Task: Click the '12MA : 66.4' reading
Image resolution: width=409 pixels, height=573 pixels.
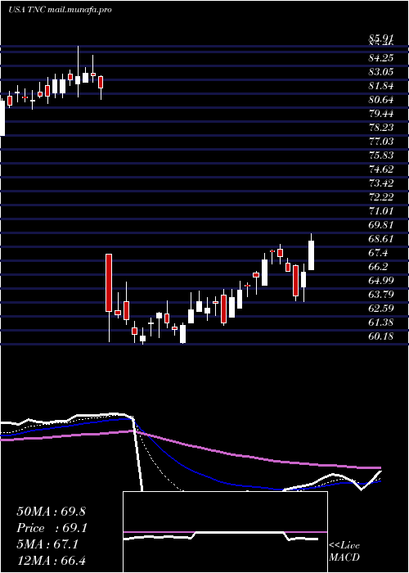Action: coord(51,561)
